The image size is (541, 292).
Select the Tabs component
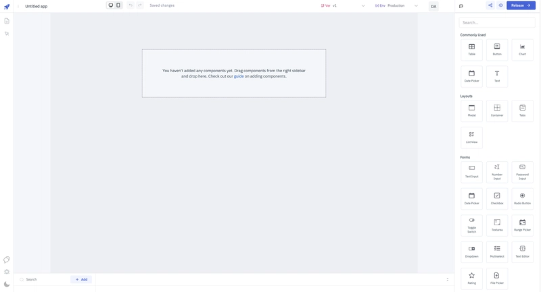coord(522,111)
